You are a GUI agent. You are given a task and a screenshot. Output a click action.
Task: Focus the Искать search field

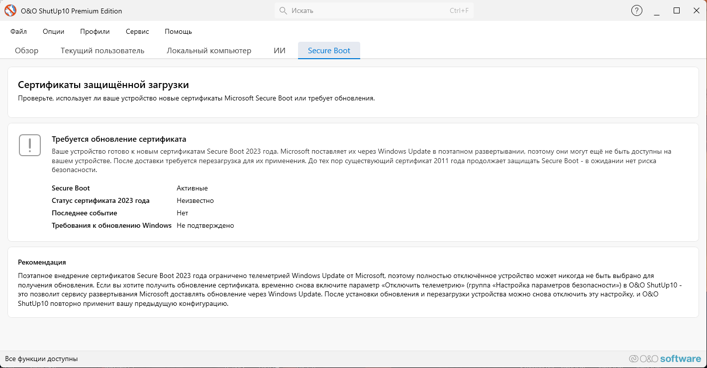tap(374, 10)
